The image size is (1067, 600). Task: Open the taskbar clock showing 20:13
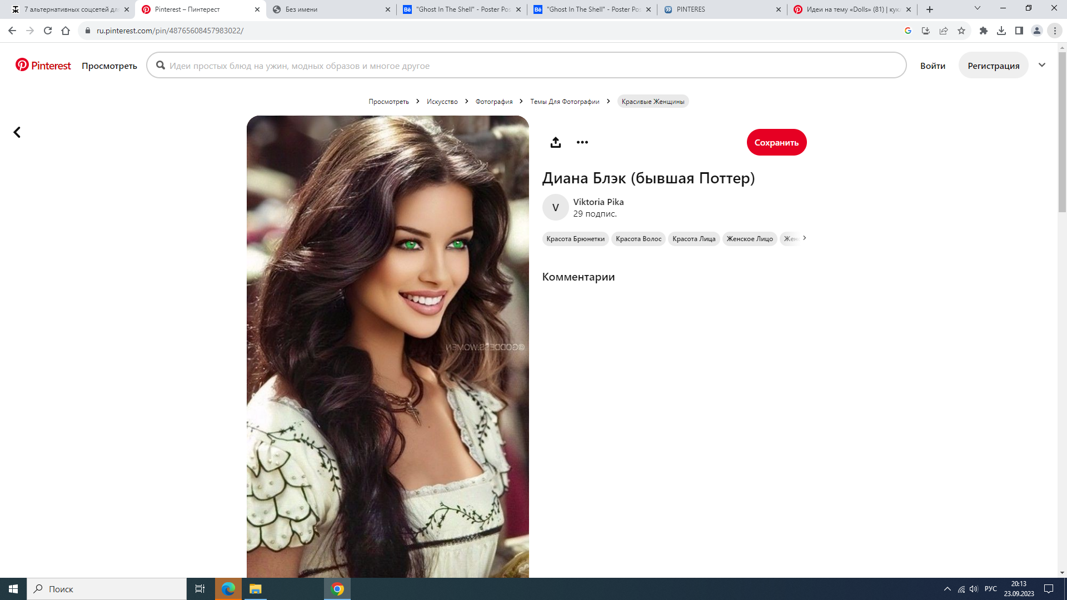(1019, 589)
